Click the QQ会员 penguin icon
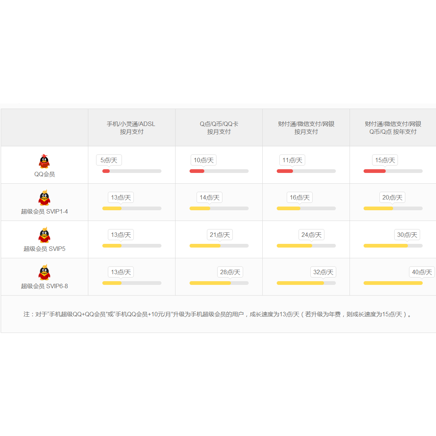This screenshot has width=436, height=436. tap(44, 161)
